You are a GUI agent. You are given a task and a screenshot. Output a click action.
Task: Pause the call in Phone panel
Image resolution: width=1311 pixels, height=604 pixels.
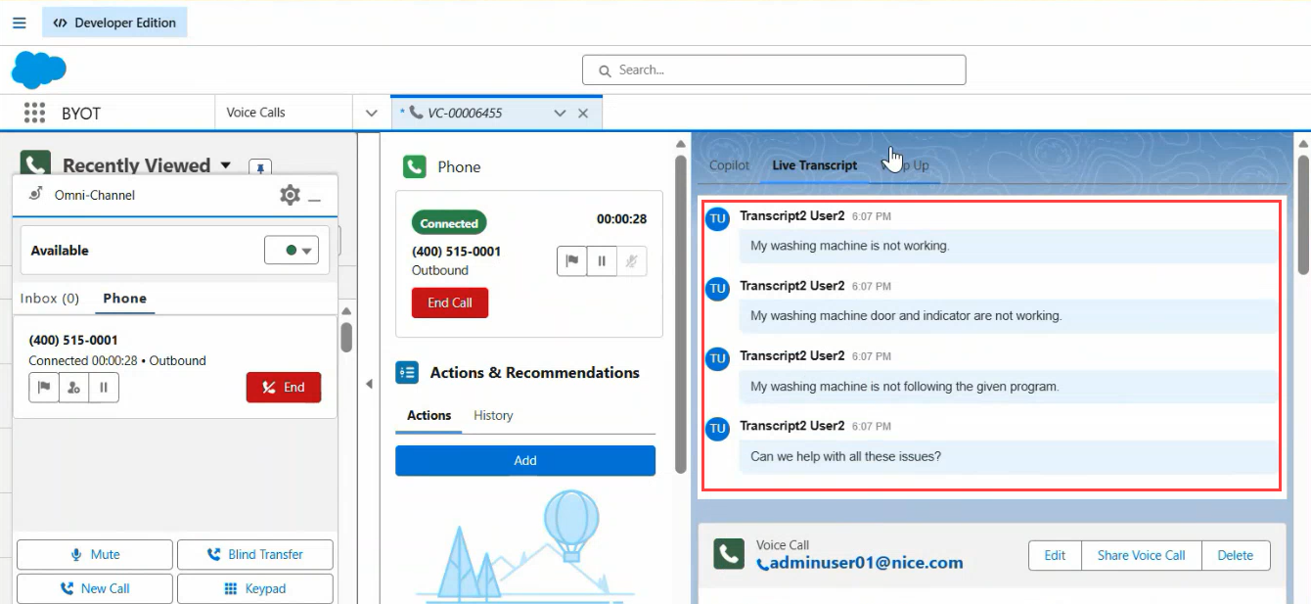602,261
